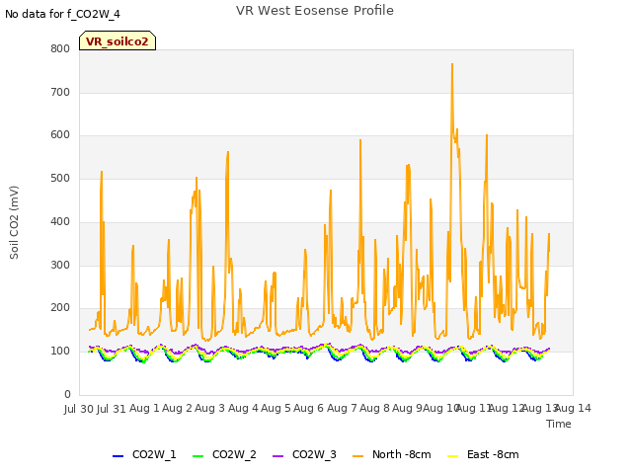Click the Aug 3 x-axis date label
Viewport: 632px width, 474px height.
209,408
